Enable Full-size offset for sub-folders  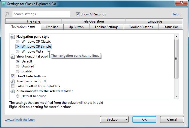click(x=13, y=86)
